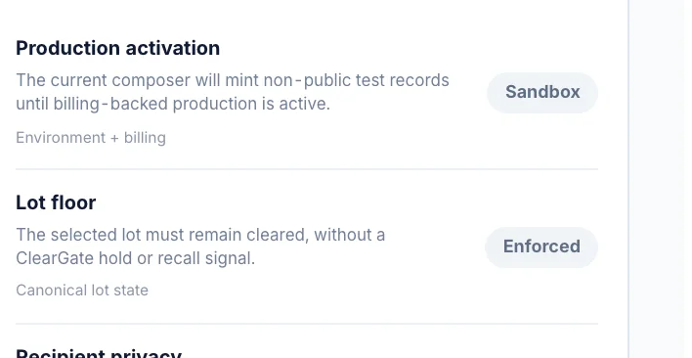Click the 'ClearGate hold or recall signal' line
Viewport: 692px width, 358px height.
[x=136, y=258]
